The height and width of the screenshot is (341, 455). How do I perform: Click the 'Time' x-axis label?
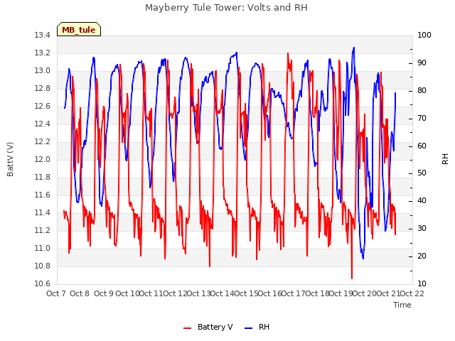click(x=402, y=305)
